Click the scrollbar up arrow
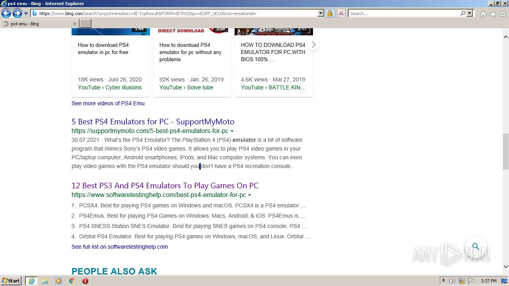509x286 pixels. click(506, 37)
